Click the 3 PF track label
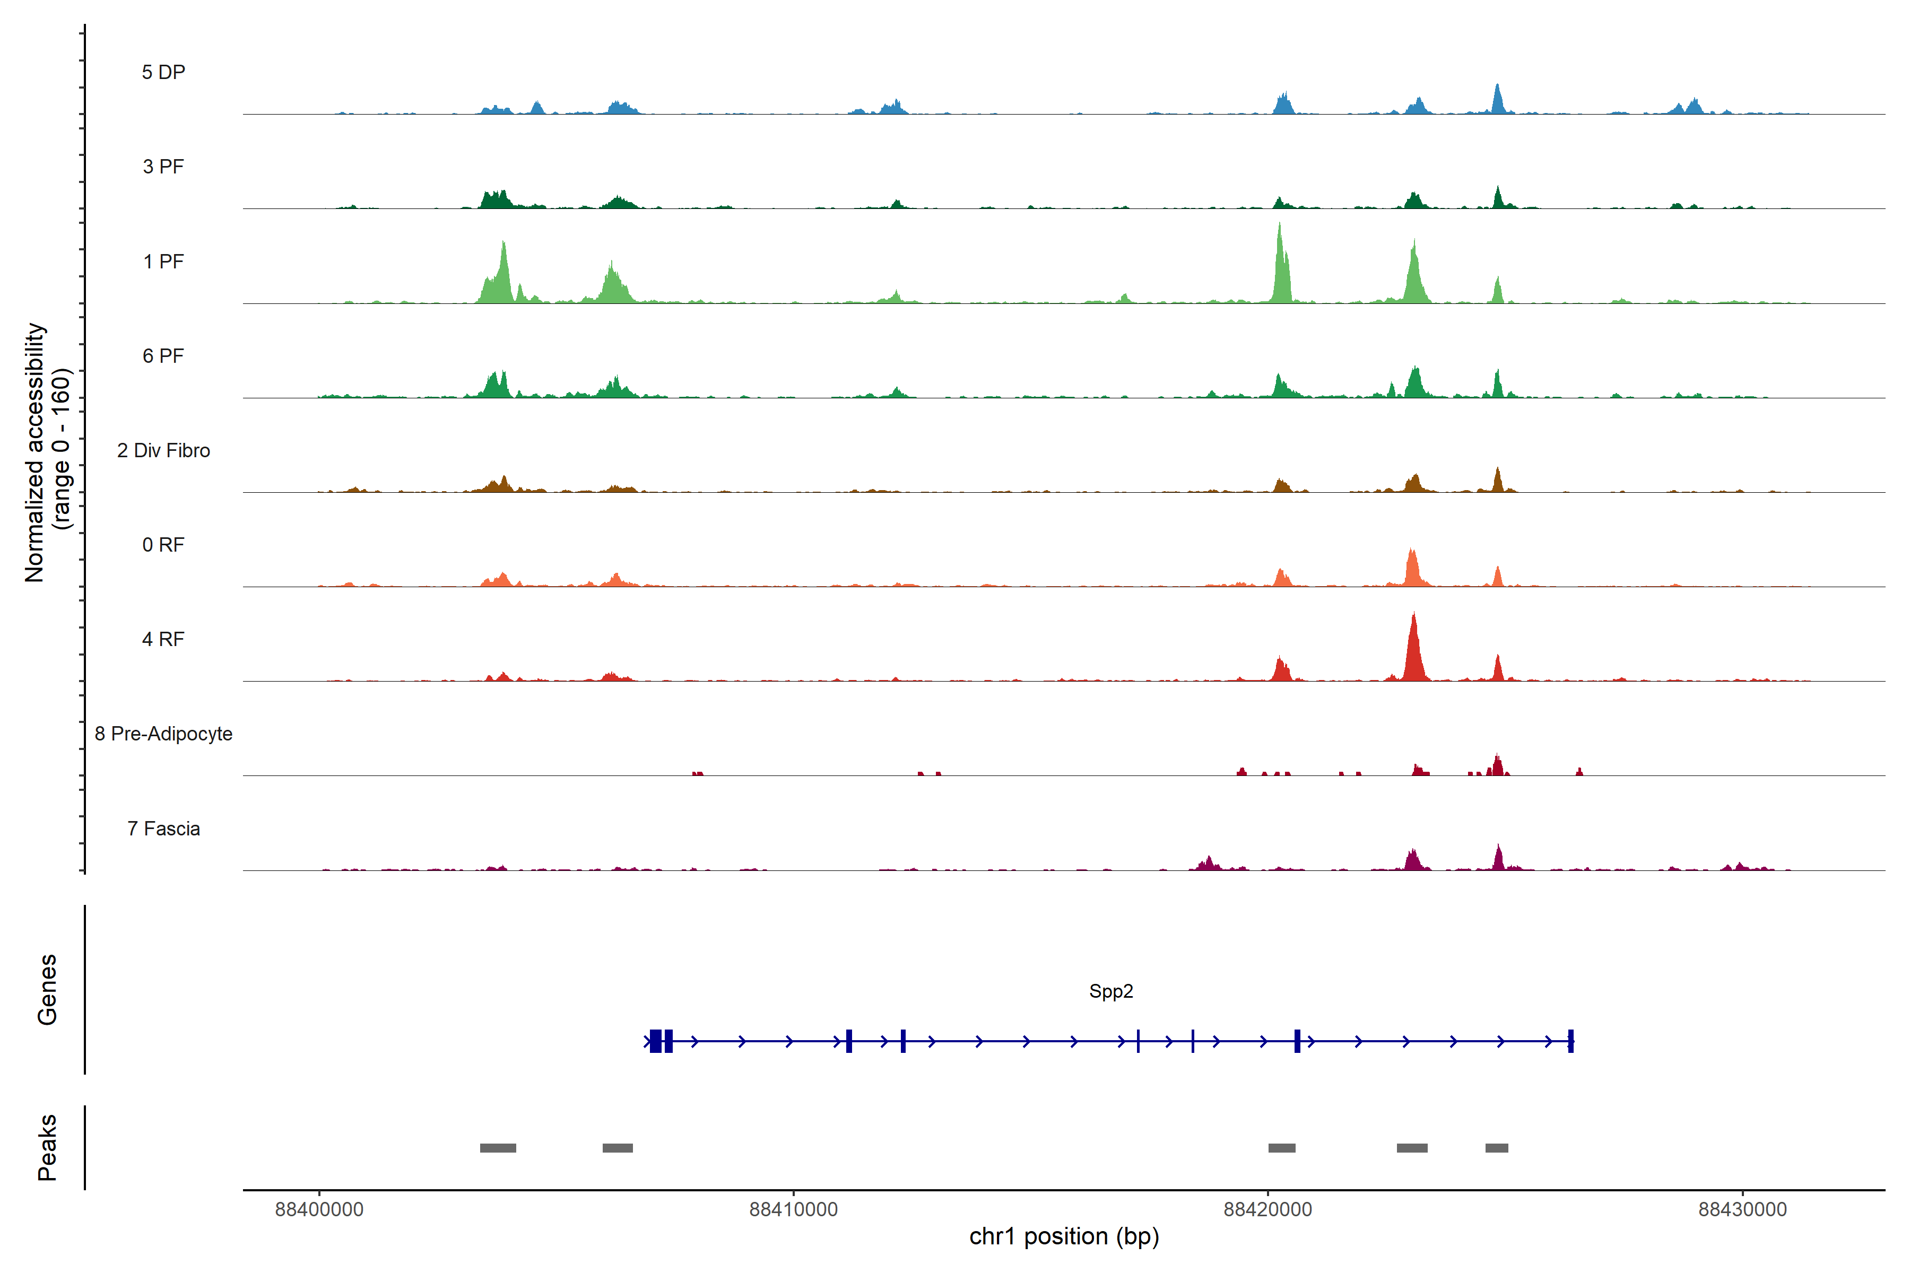Screen dimensions: 1910x1273 tap(163, 167)
